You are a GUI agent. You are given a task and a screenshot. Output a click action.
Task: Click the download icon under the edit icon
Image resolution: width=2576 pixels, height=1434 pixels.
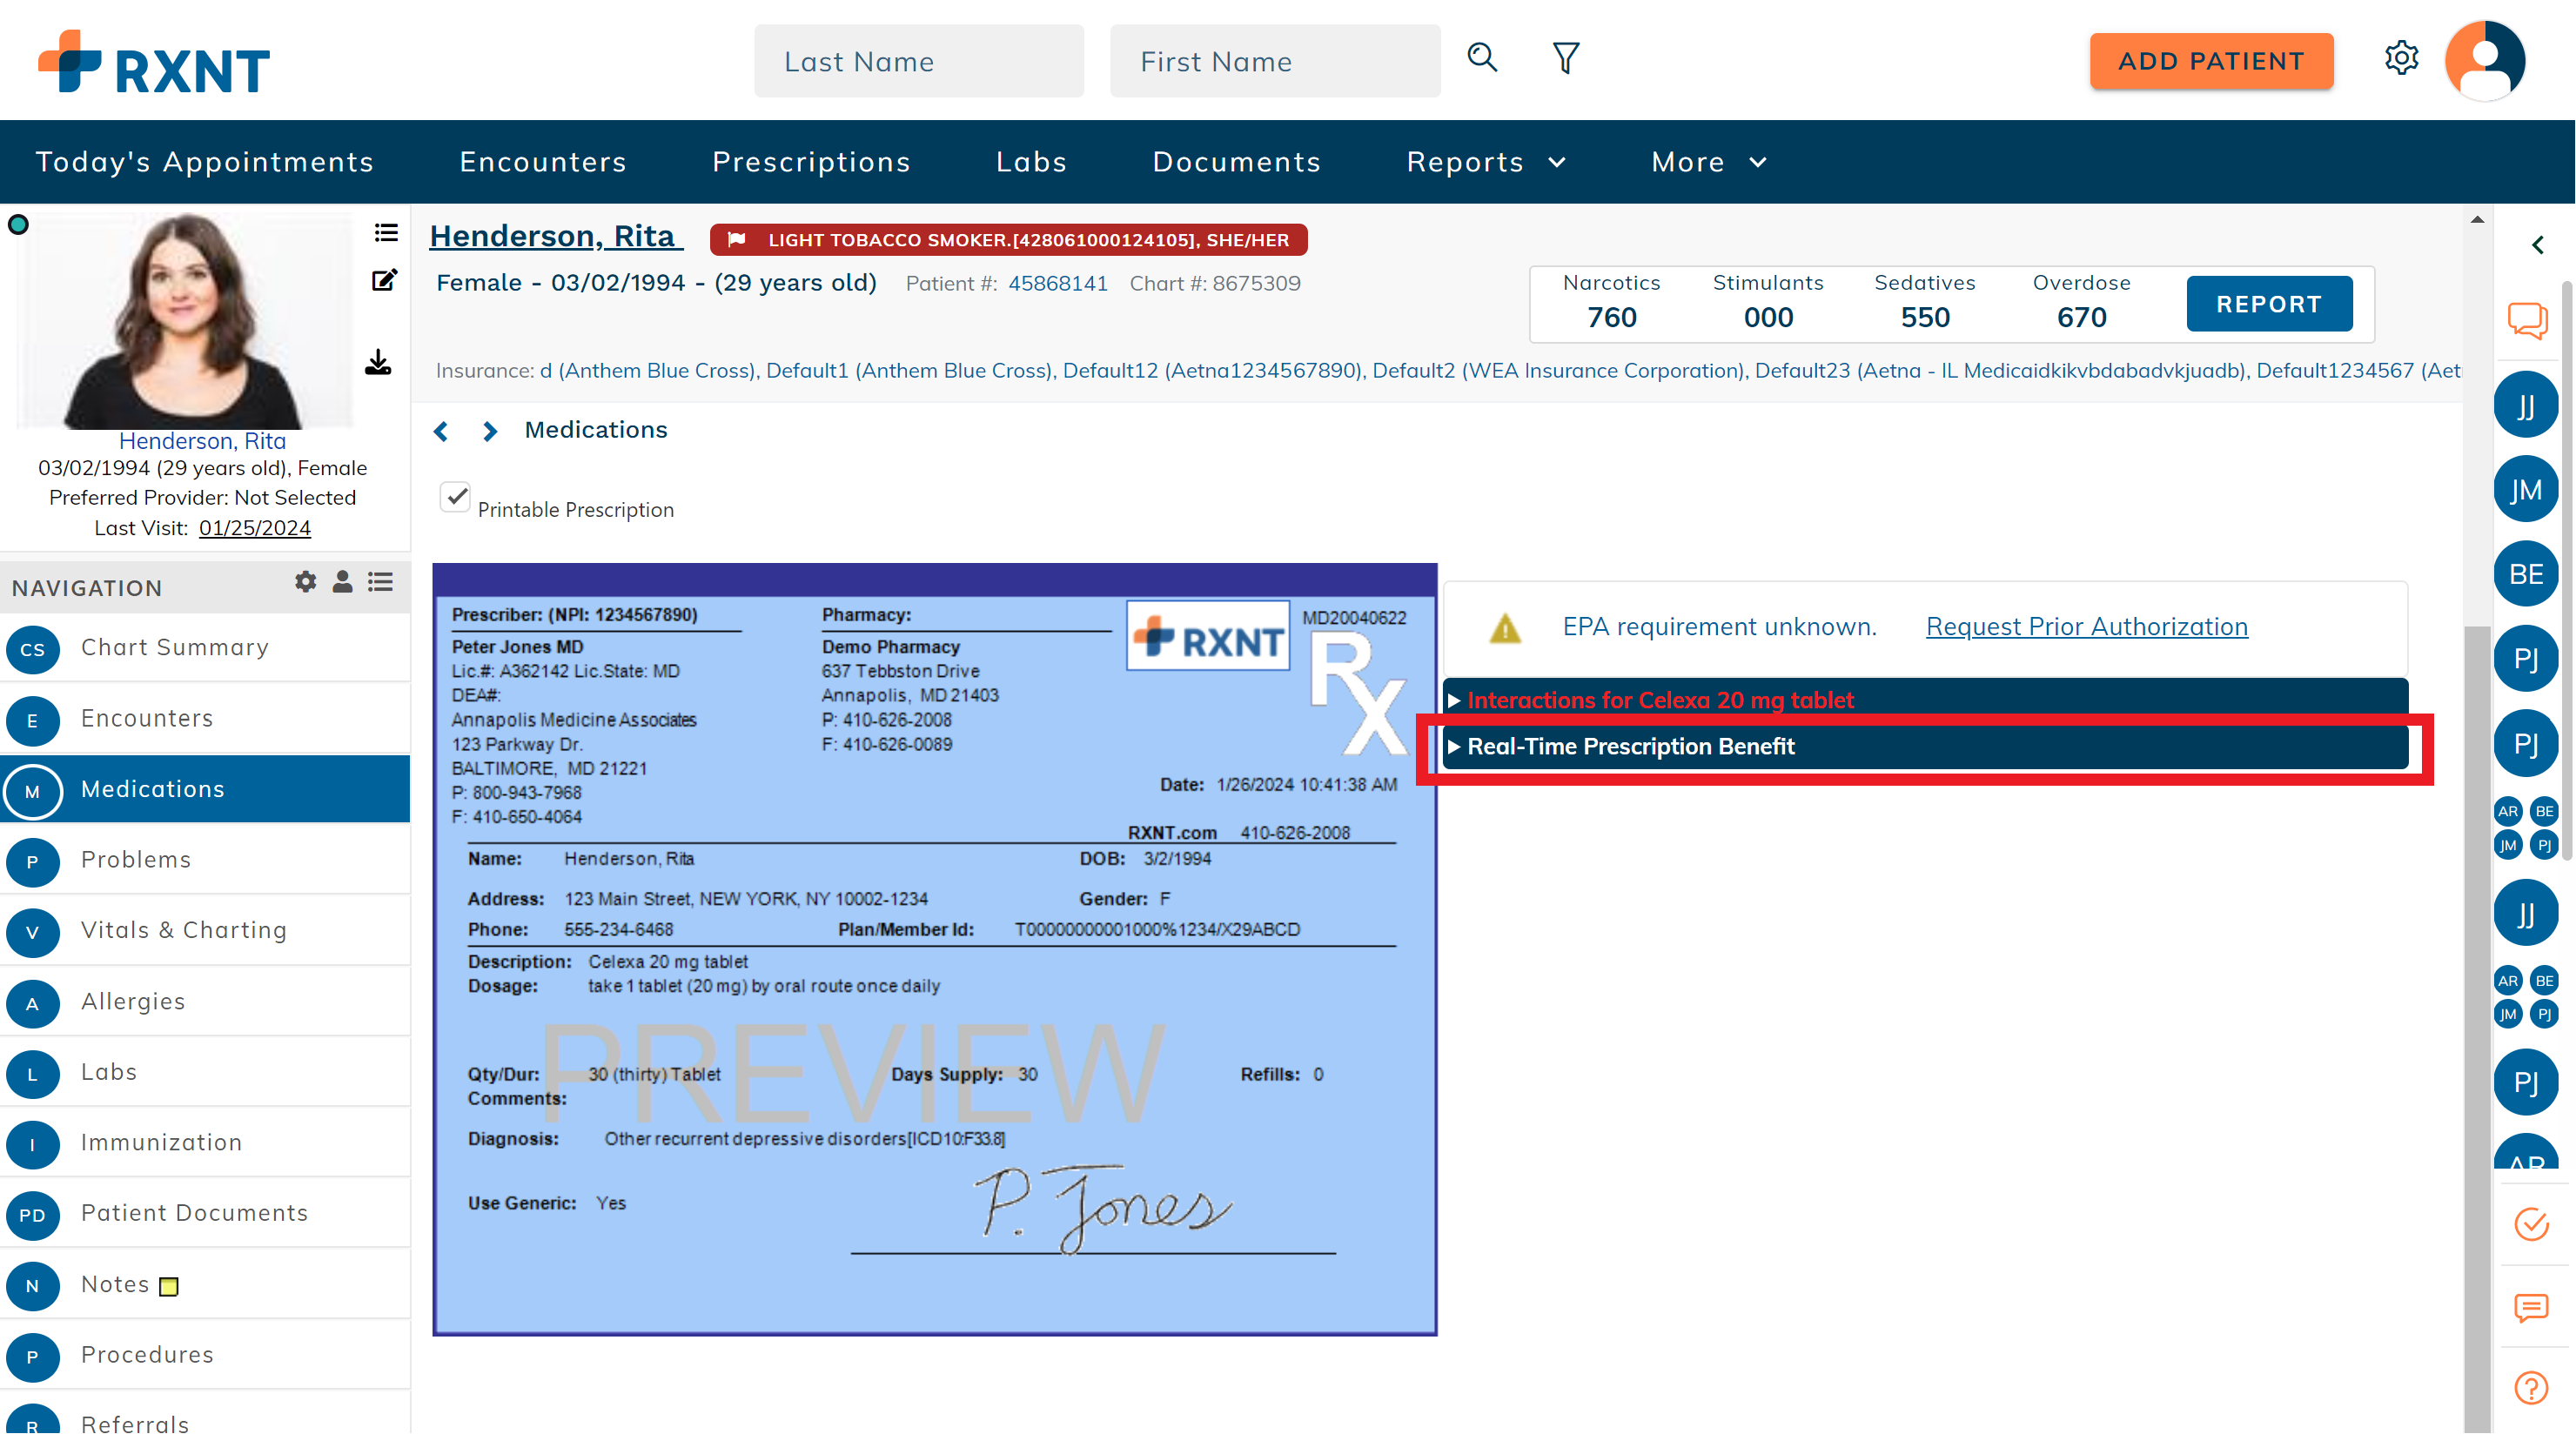pyautogui.click(x=379, y=363)
